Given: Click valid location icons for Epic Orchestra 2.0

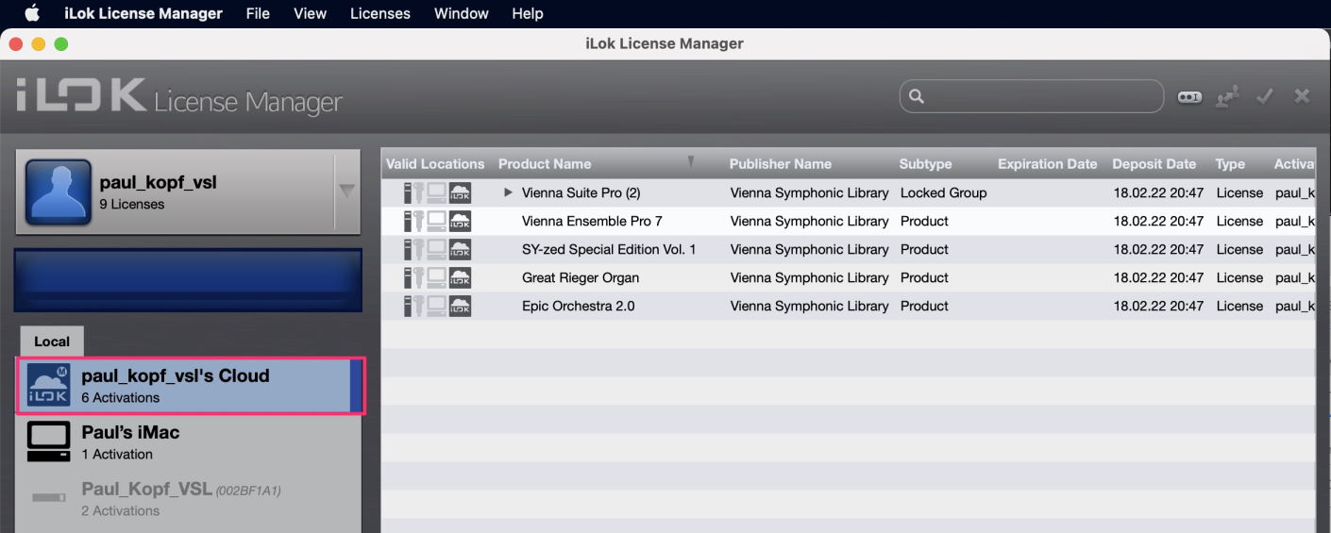Looking at the screenshot, I should pos(437,306).
